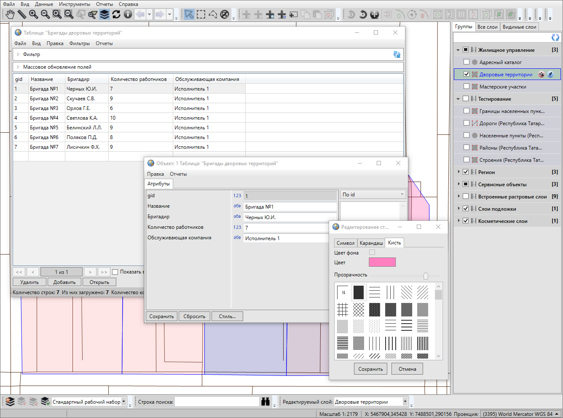The image size is (563, 418).
Task: Click the ruler measure tool
Action: (21, 15)
